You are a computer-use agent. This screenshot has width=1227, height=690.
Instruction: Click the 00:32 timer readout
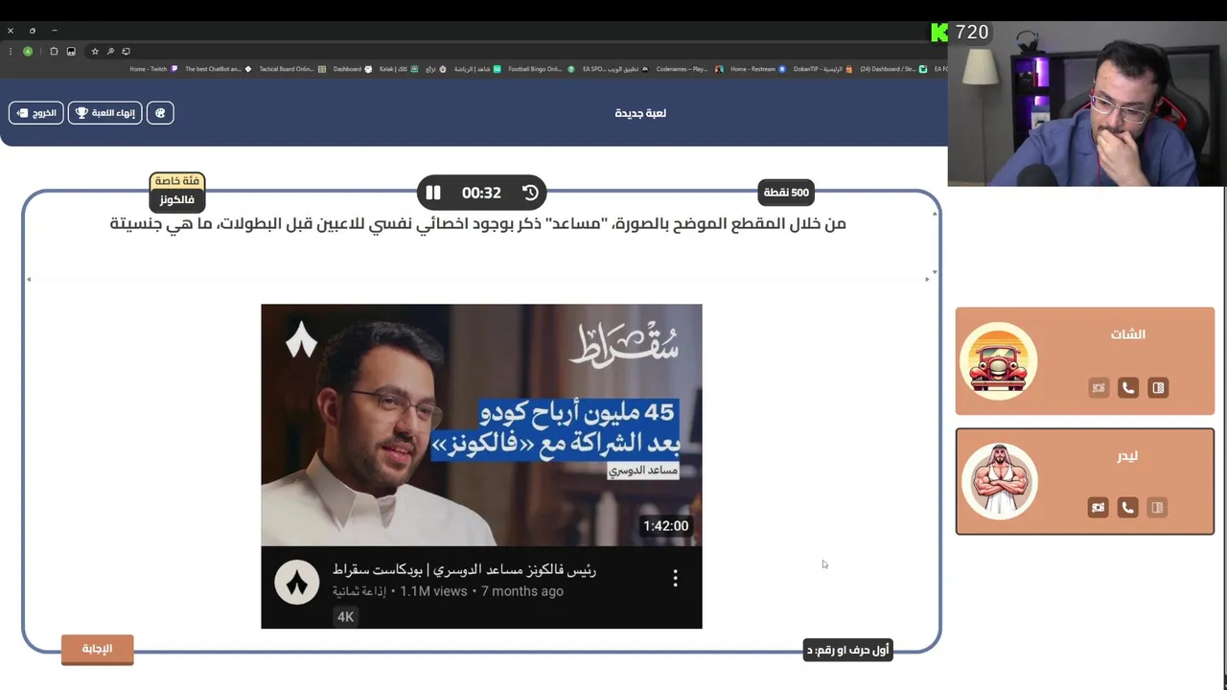click(x=481, y=193)
